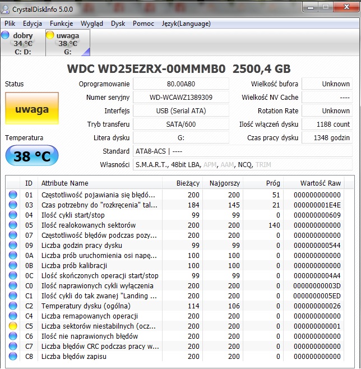Click the 38 °C temperature indicator
361x369 pixels.
point(32,155)
